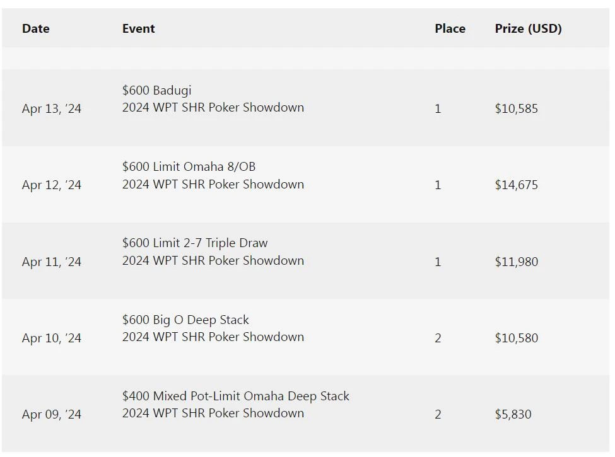Click the Apr 11, '24 date cell
The image size is (615, 457).
click(x=52, y=262)
